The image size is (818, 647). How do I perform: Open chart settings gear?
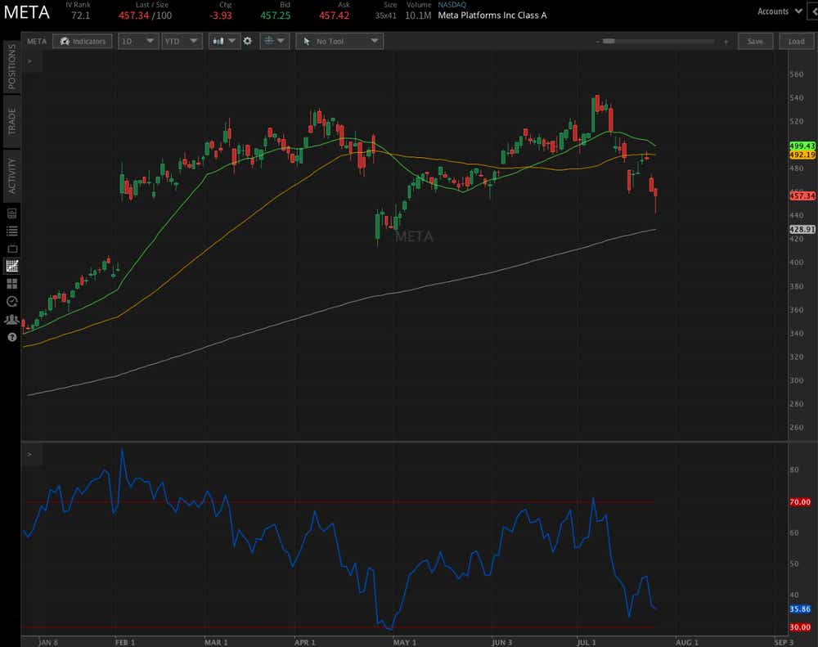point(247,41)
